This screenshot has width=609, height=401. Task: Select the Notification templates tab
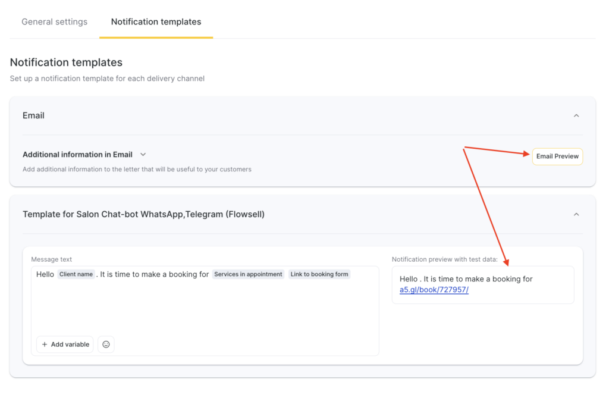point(156,22)
